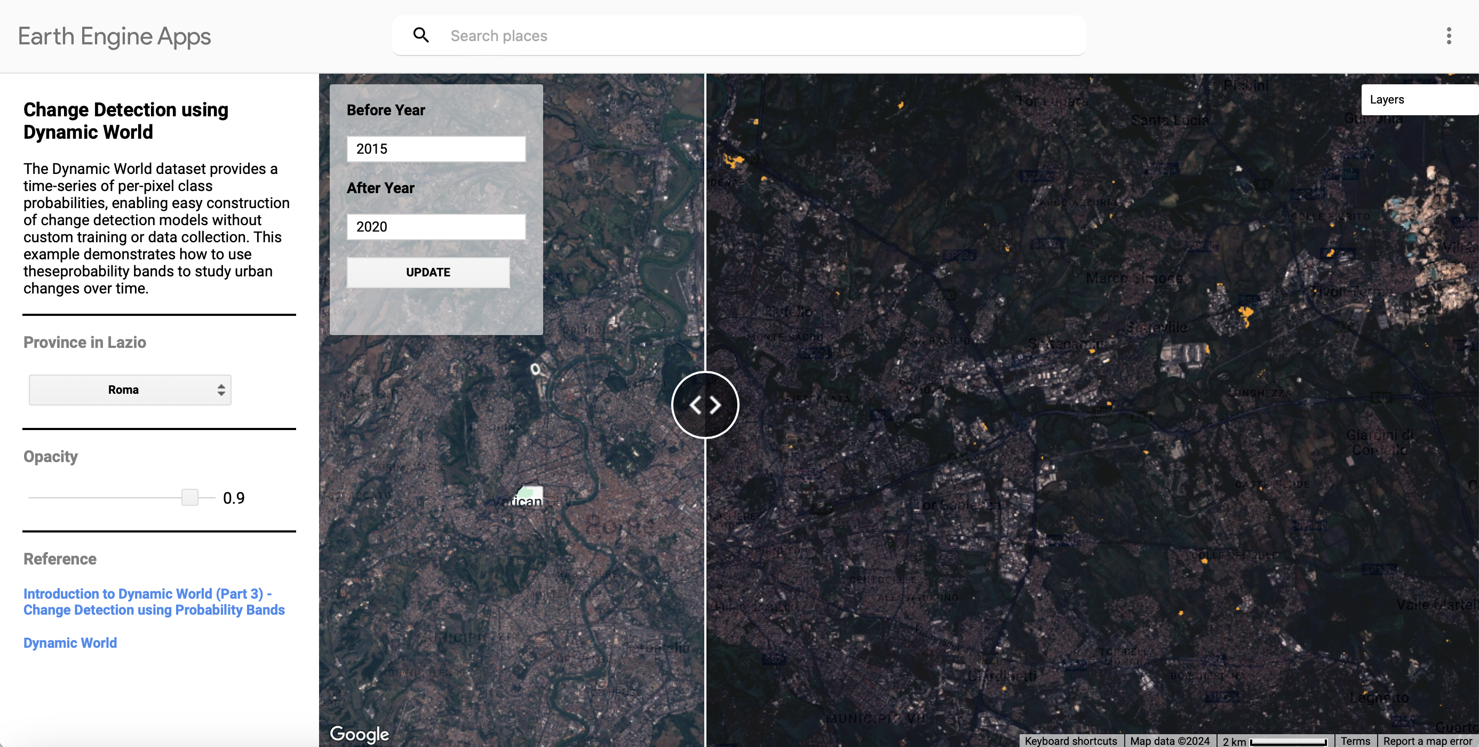The height and width of the screenshot is (747, 1479).
Task: Open the Dynamic World reference link
Action: 70,642
